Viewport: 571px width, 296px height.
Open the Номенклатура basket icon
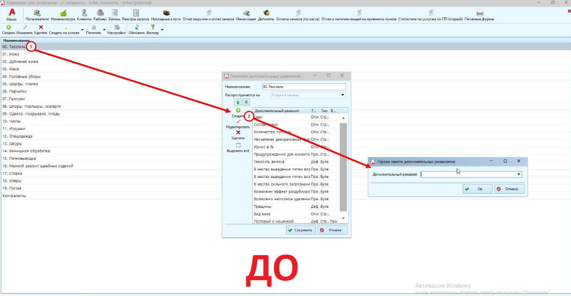pyautogui.click(x=63, y=15)
